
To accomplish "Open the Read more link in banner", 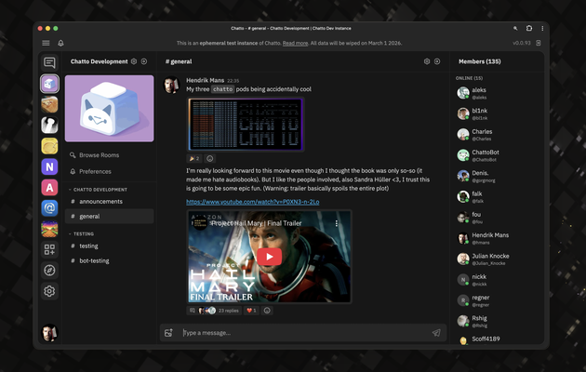I will pos(295,44).
